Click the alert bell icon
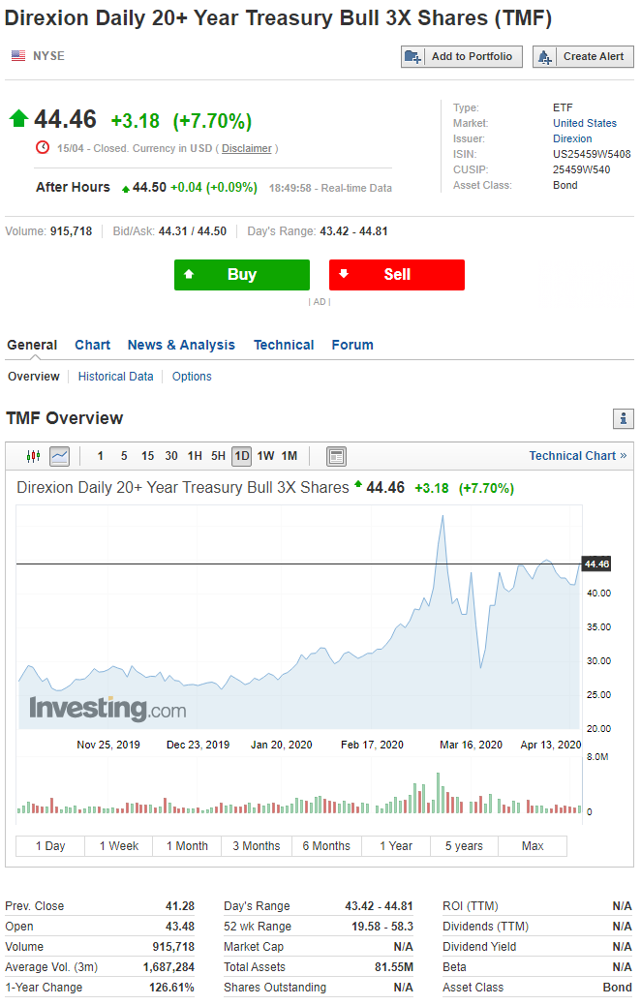Screen dimensions: 641x1005 click(545, 57)
